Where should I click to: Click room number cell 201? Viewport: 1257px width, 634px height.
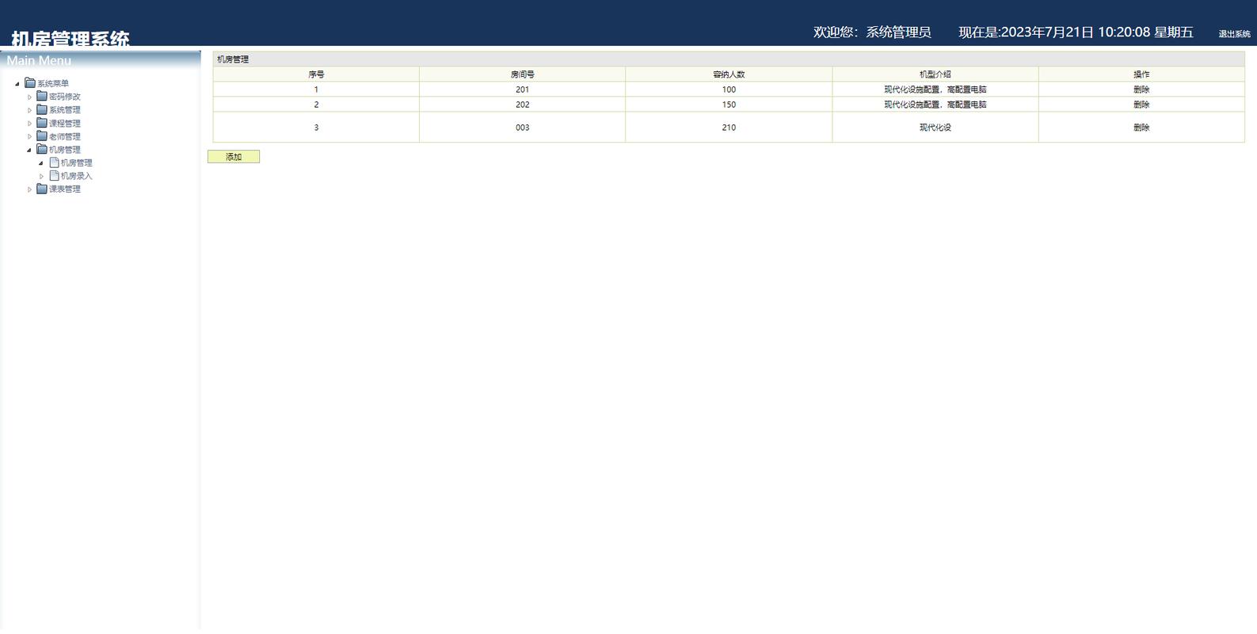(x=522, y=90)
